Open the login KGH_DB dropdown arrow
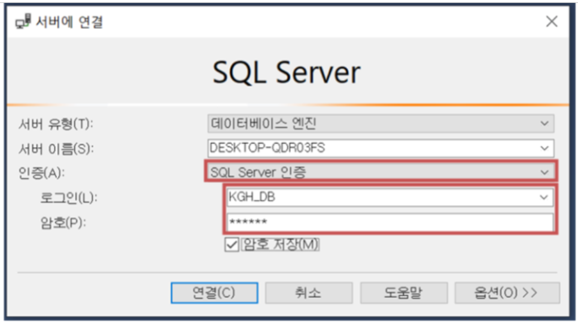This screenshot has height=323, width=578. (x=544, y=197)
